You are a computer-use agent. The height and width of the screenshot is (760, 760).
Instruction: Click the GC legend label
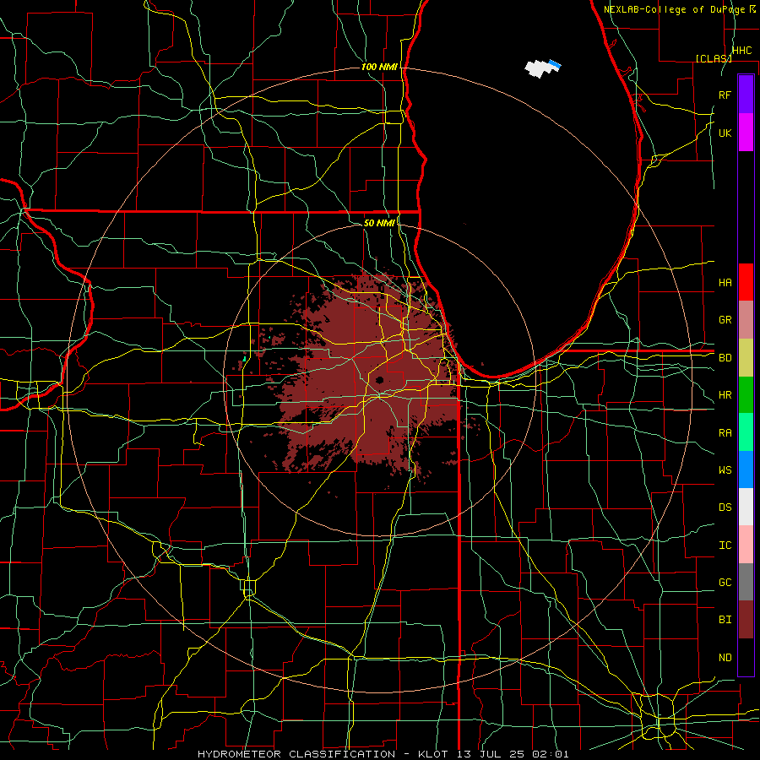click(x=725, y=583)
